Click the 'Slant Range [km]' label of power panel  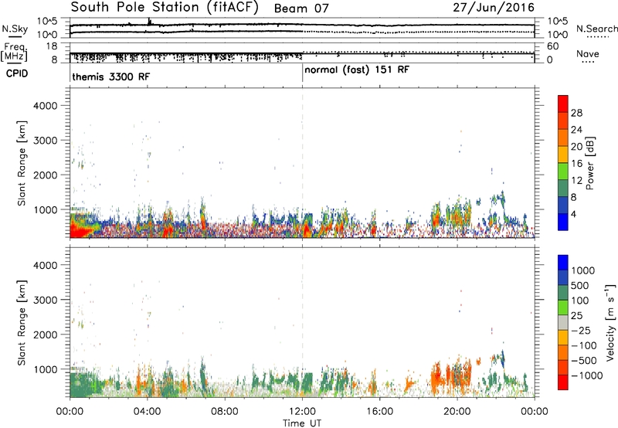tap(22, 163)
